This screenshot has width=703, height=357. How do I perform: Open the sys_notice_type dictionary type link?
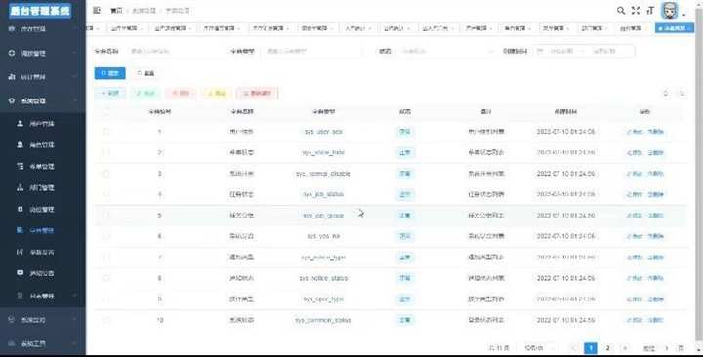point(323,258)
